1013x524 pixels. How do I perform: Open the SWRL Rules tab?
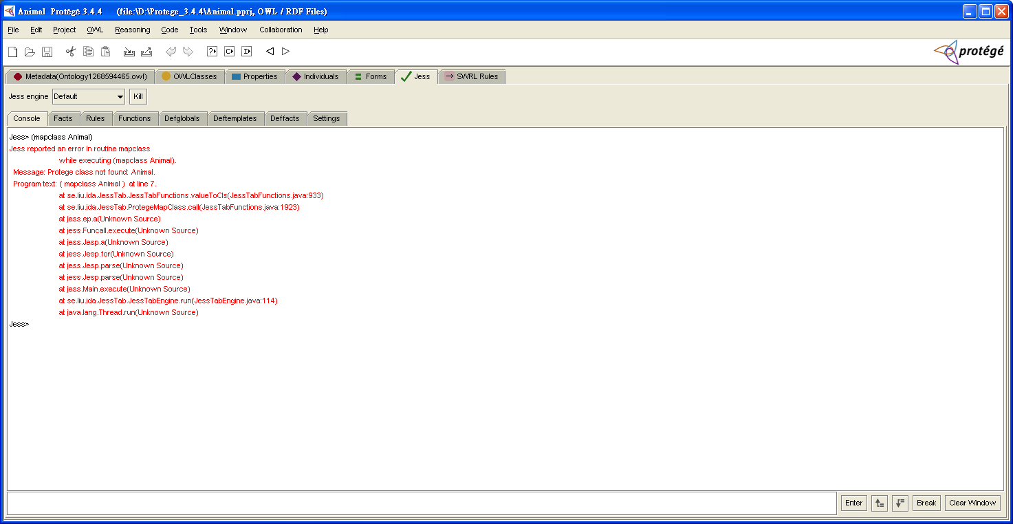pyautogui.click(x=472, y=76)
